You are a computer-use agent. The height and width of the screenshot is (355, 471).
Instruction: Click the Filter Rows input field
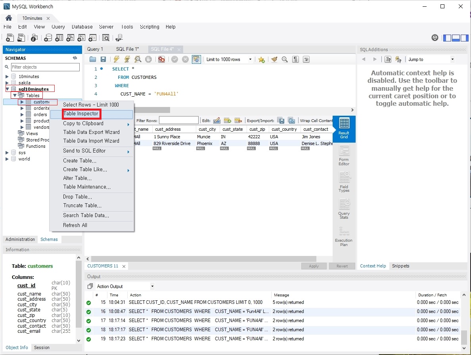click(179, 120)
